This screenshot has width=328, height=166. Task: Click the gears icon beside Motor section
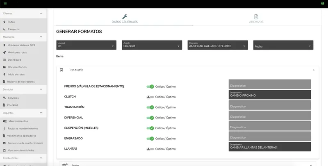tap(65, 165)
